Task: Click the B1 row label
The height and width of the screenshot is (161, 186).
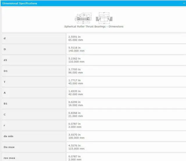Action: point(5,104)
